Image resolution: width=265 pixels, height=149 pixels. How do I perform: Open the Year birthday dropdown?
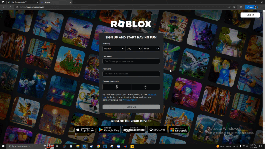151,49
